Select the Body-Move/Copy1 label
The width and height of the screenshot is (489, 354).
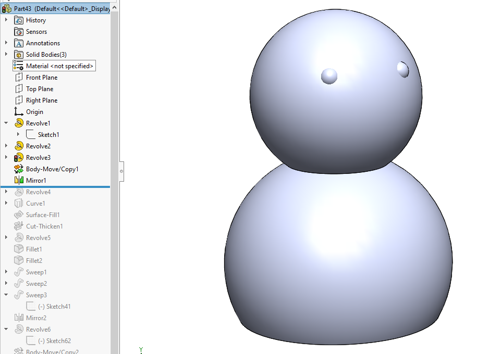point(52,169)
